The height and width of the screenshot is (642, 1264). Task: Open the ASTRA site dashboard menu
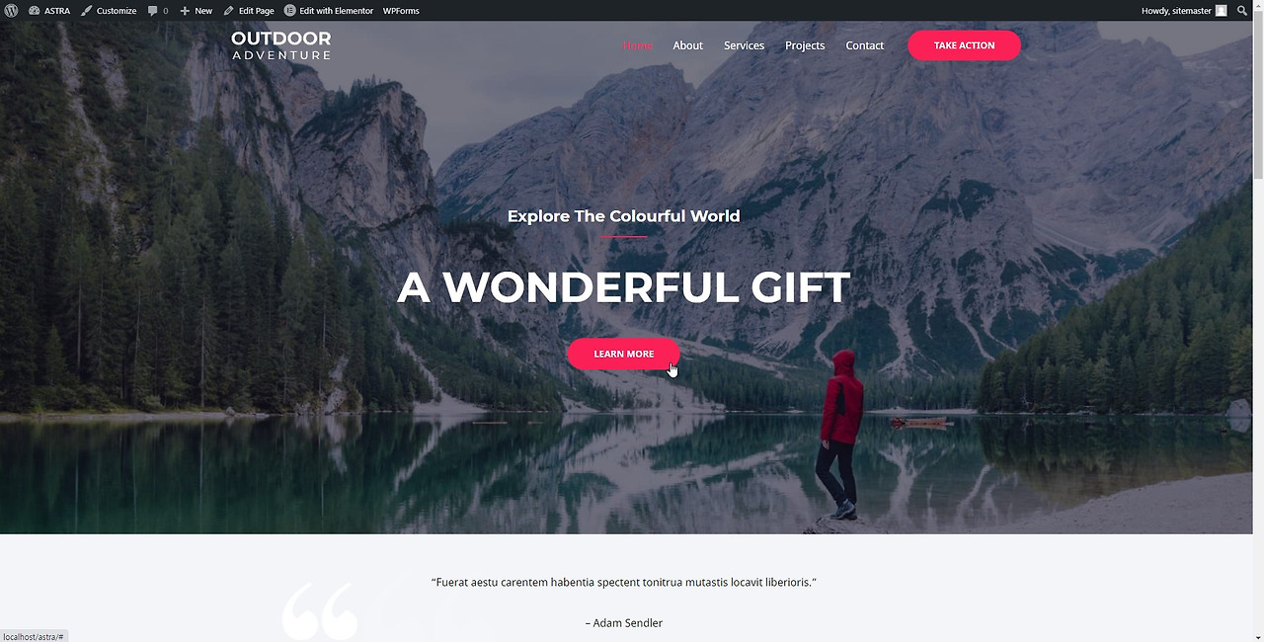[49, 11]
